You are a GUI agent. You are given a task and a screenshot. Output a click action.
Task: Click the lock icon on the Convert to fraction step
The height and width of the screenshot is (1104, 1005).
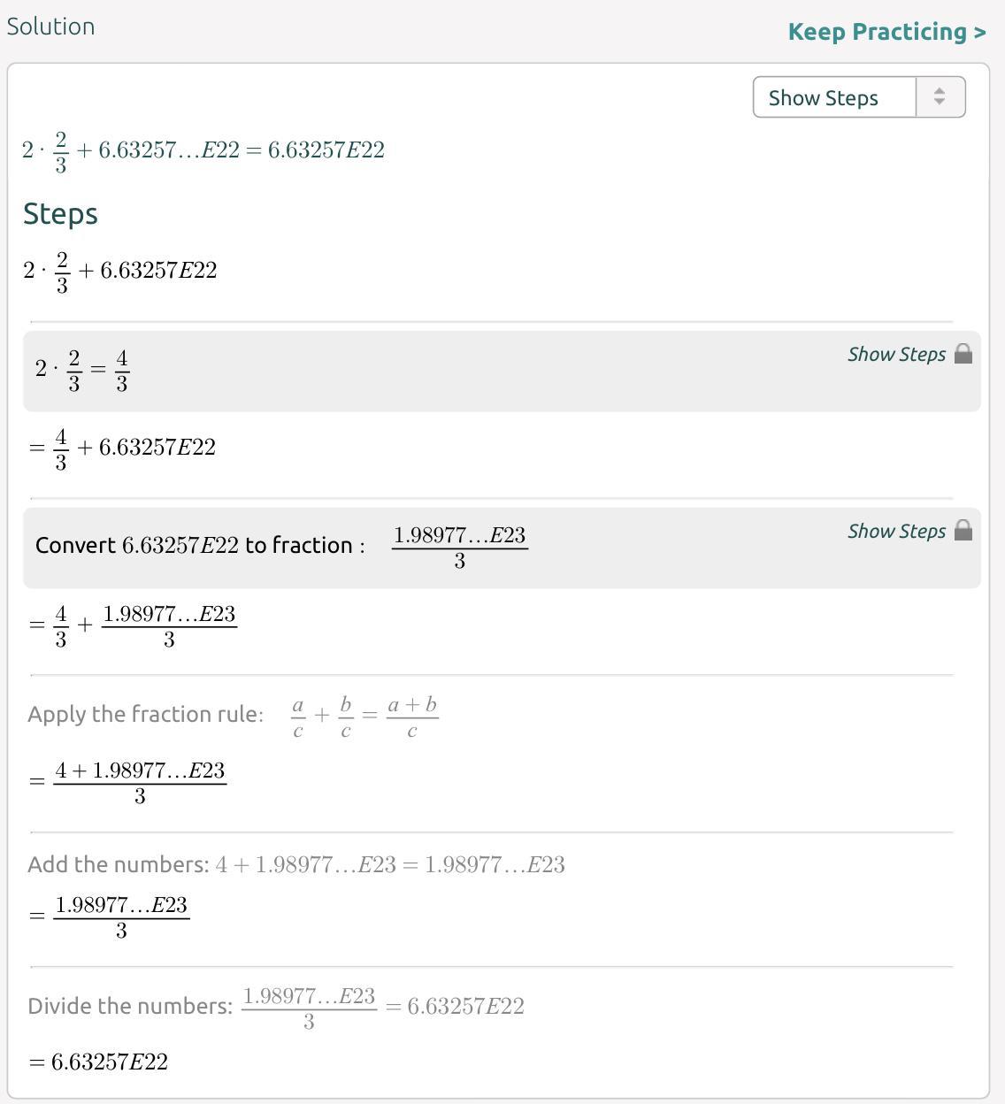[963, 531]
